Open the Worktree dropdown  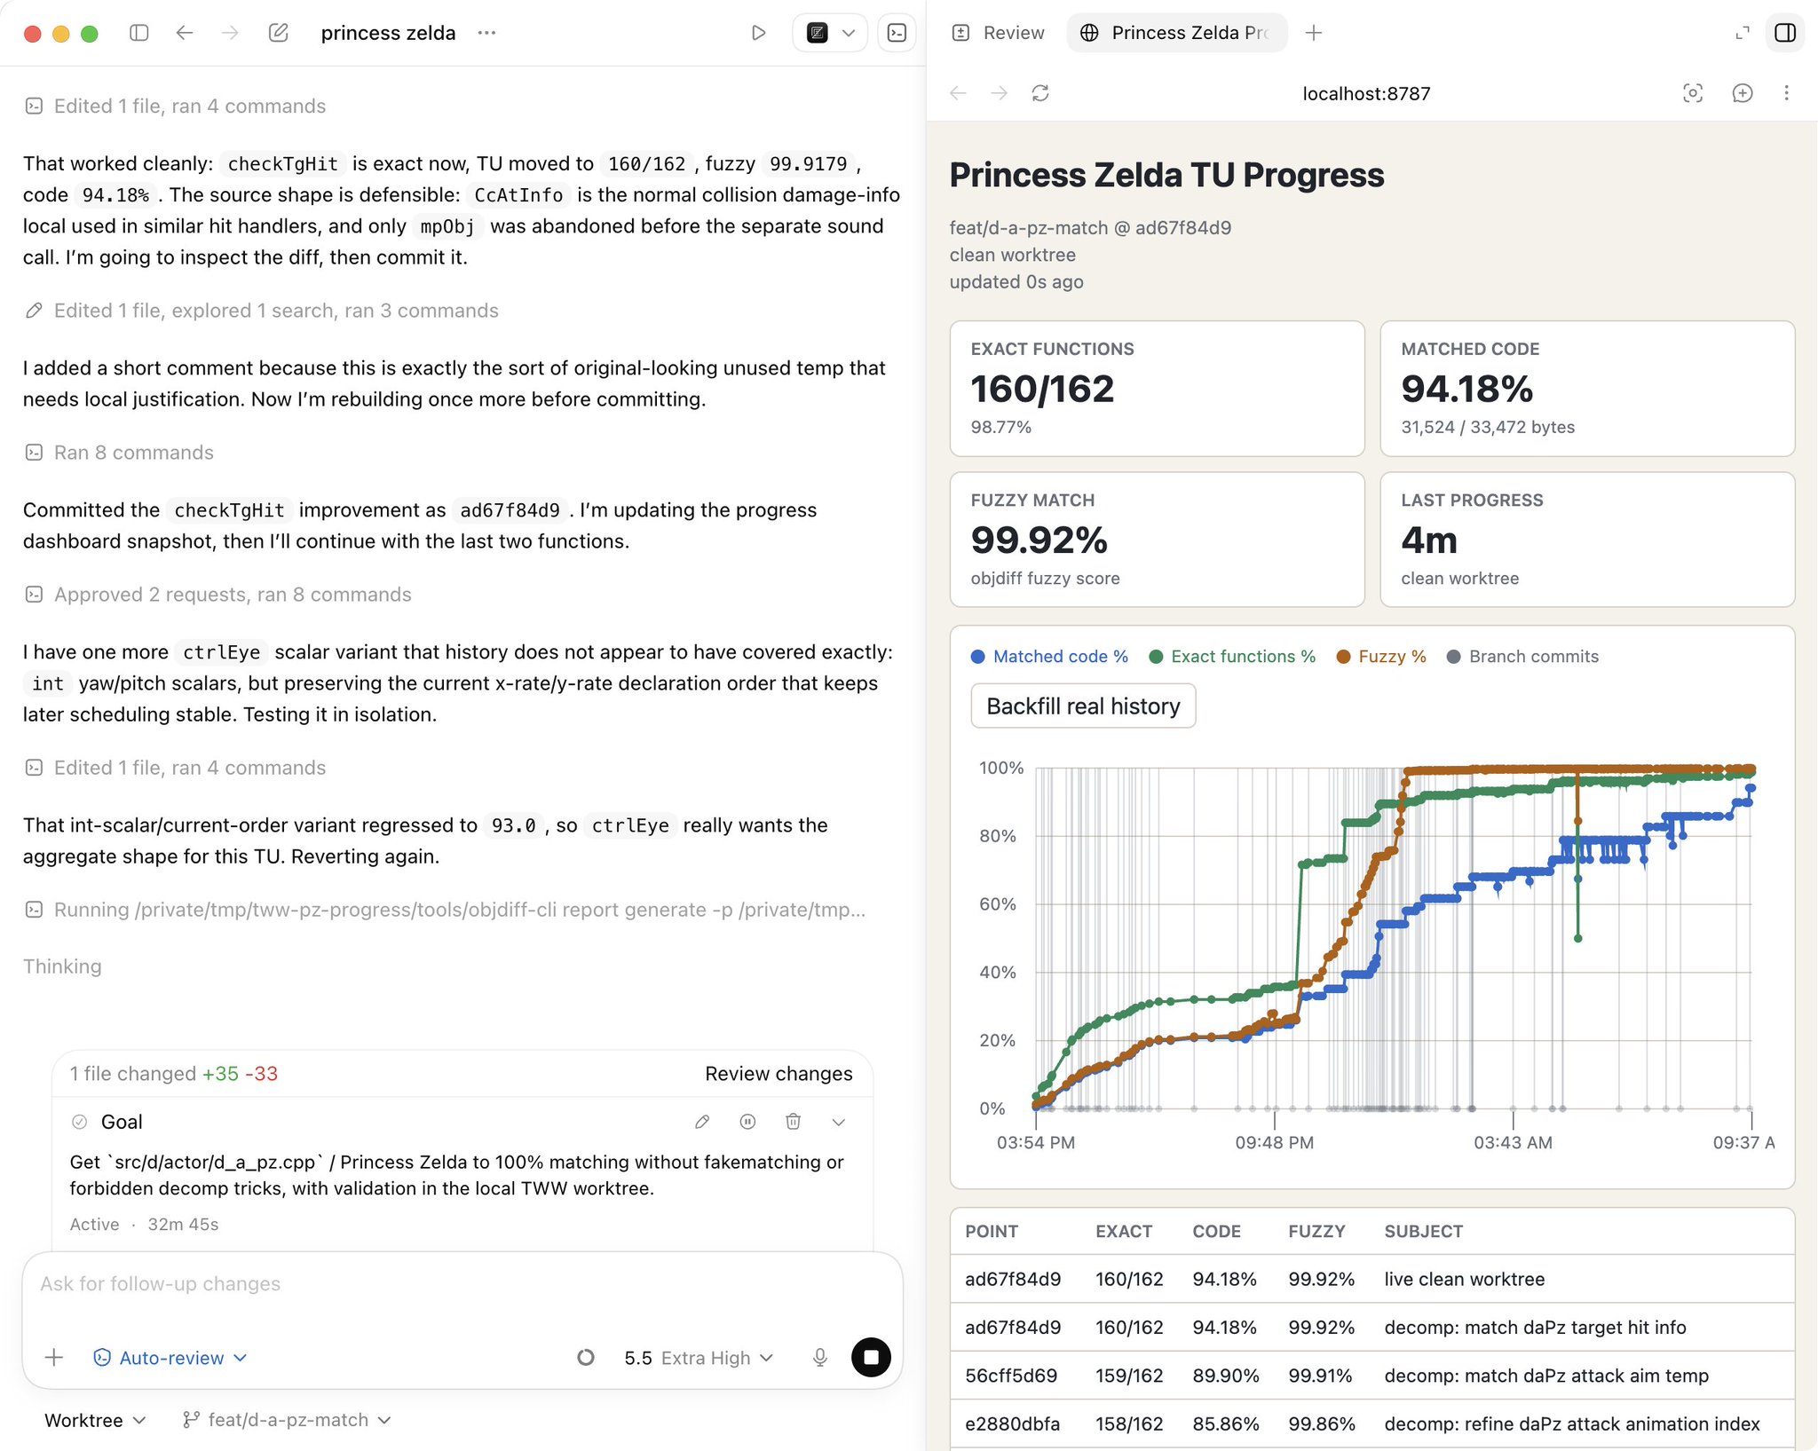coord(95,1420)
